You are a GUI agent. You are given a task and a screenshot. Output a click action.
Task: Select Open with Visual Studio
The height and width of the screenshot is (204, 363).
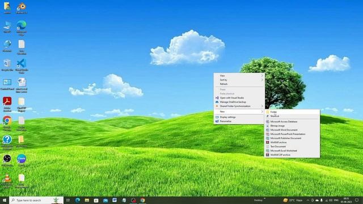239,98
